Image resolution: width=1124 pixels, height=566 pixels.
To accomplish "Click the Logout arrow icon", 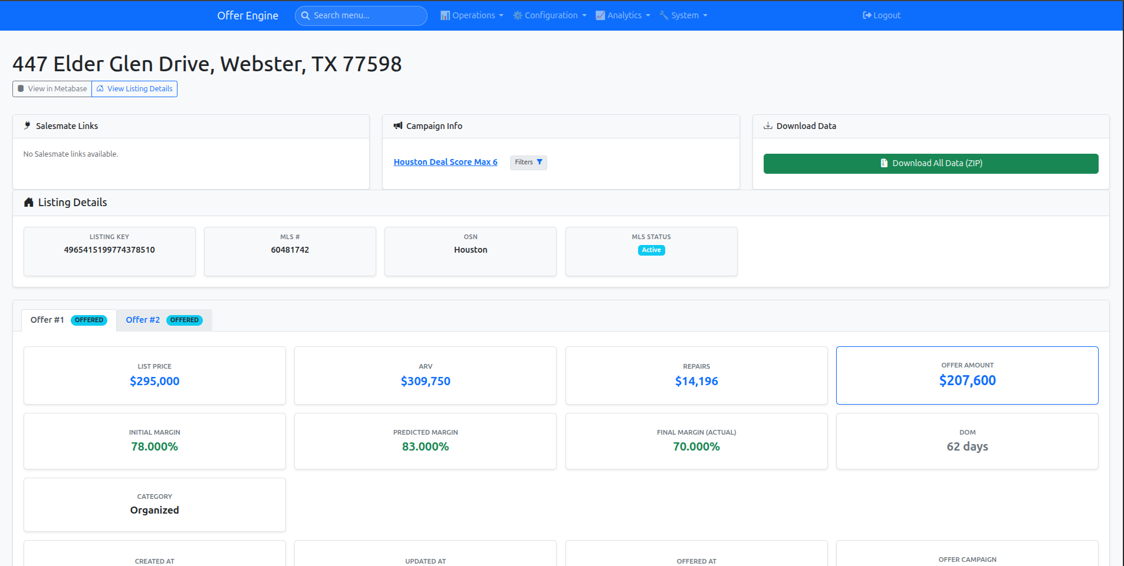I will pos(867,16).
